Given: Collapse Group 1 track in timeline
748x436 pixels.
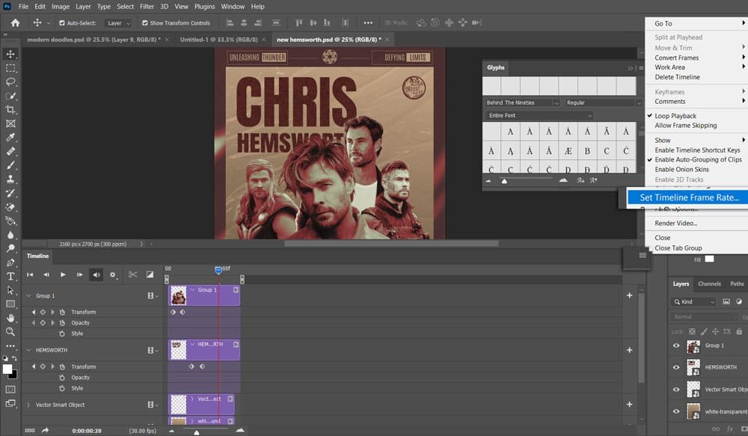Looking at the screenshot, I should pos(28,295).
